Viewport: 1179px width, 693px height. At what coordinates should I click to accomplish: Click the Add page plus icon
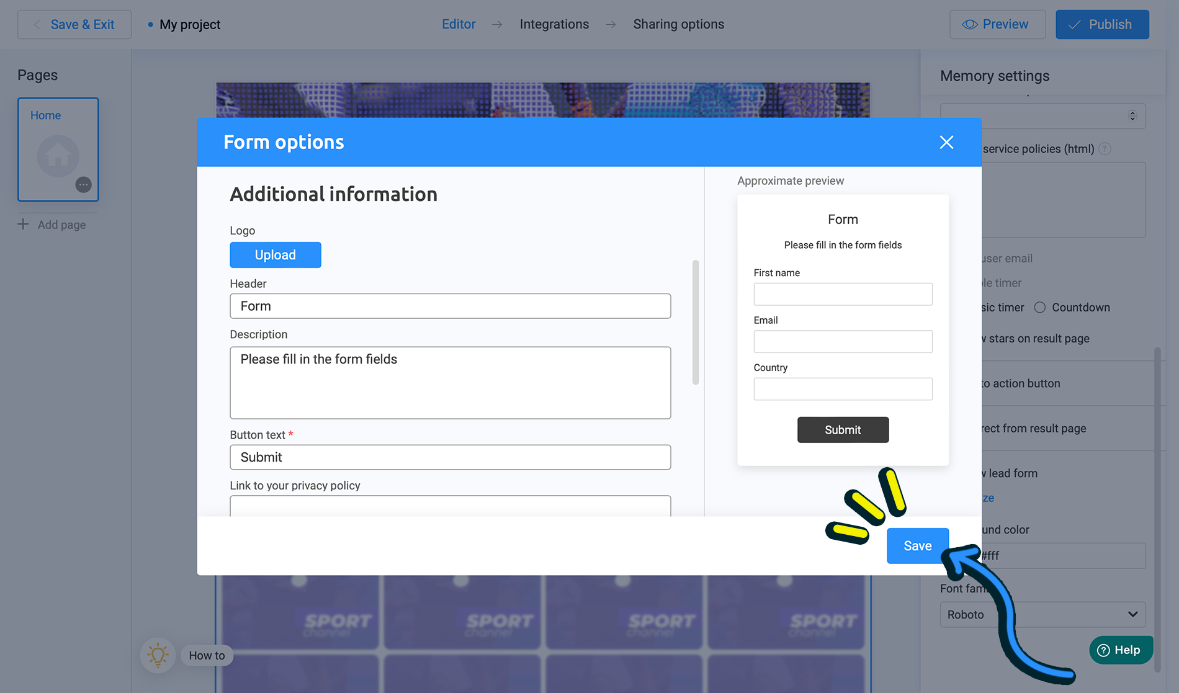(23, 224)
